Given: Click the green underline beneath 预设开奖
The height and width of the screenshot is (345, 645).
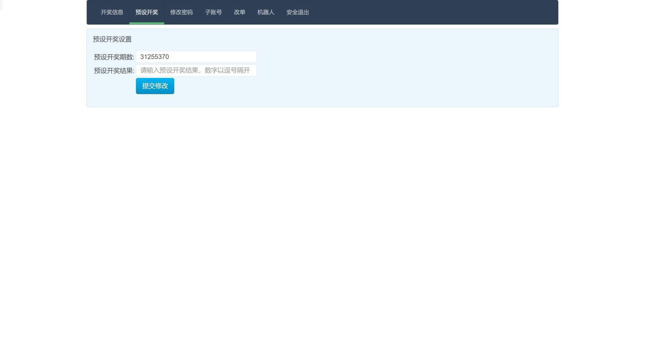Looking at the screenshot, I should [x=147, y=23].
